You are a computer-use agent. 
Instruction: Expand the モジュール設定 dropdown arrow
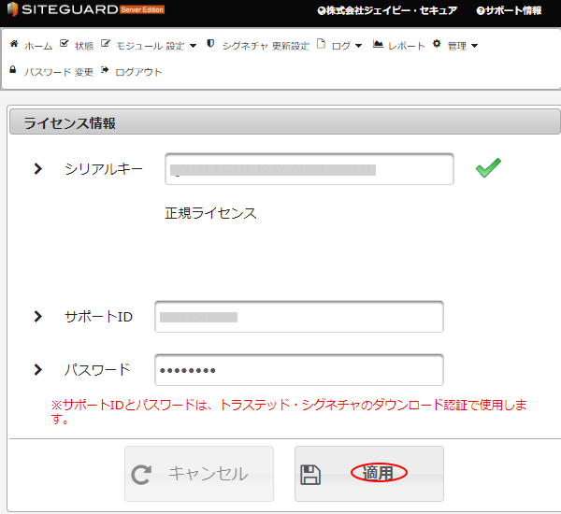[193, 46]
